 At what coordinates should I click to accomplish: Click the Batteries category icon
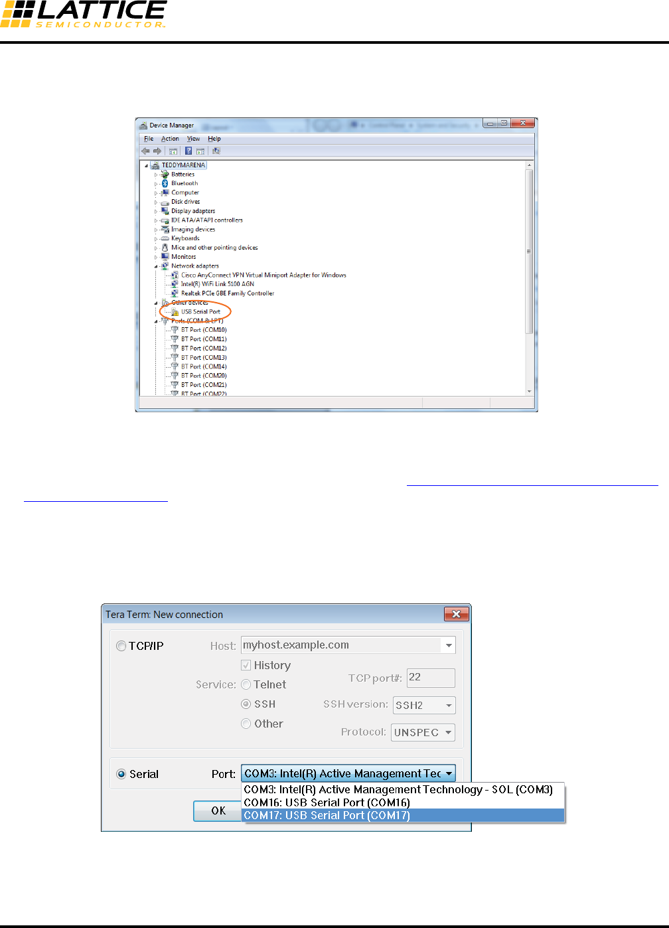165,174
